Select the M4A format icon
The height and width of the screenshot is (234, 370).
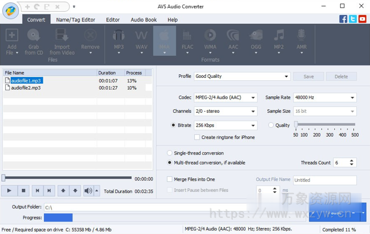[165, 36]
